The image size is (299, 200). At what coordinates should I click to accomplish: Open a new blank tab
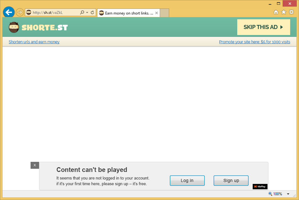coord(164,13)
